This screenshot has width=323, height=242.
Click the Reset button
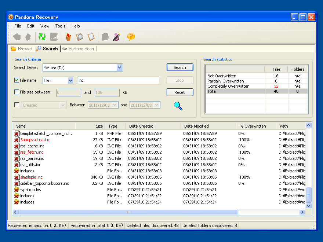coord(180,92)
